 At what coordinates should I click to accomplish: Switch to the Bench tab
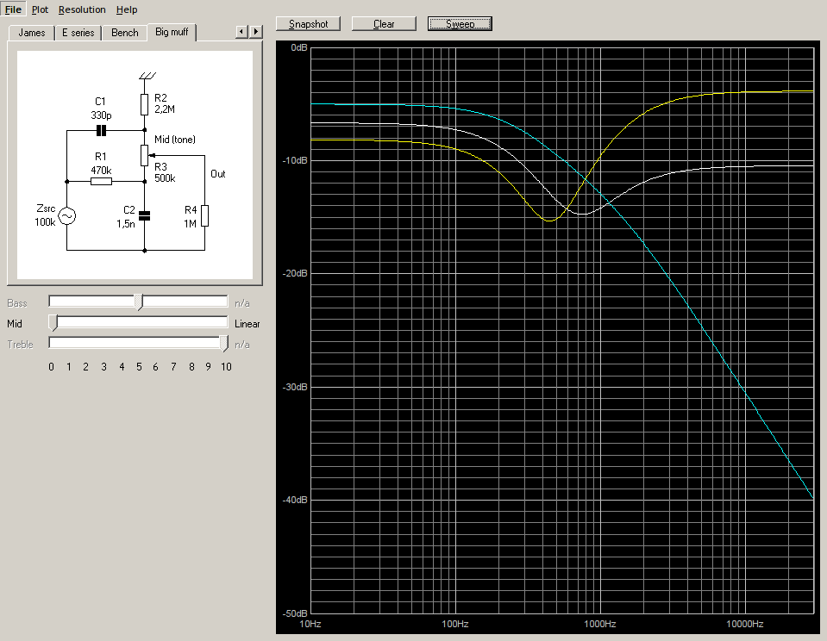pyautogui.click(x=125, y=33)
